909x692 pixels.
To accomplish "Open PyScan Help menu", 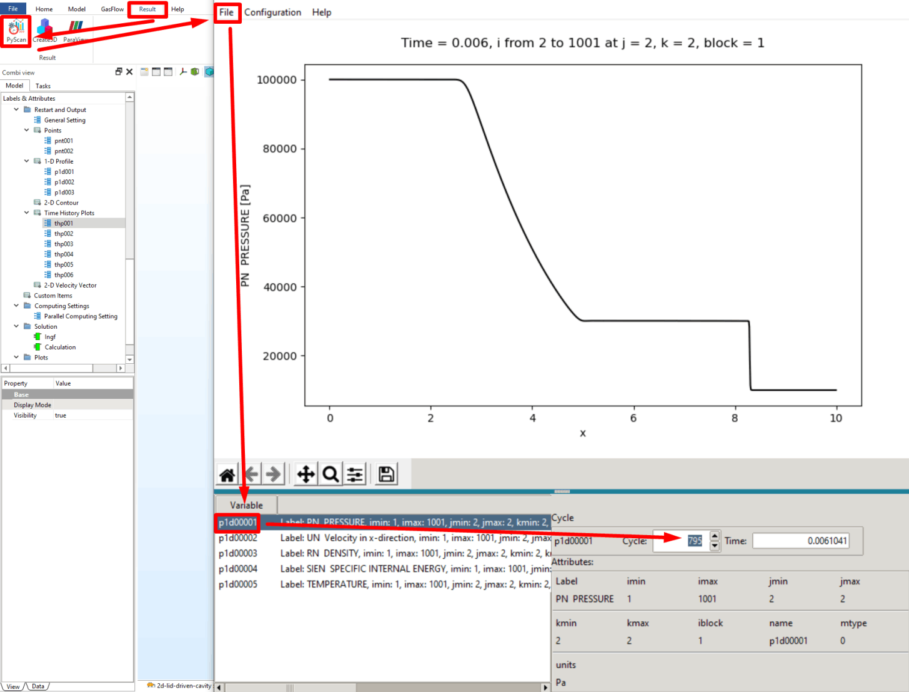I will coord(322,13).
